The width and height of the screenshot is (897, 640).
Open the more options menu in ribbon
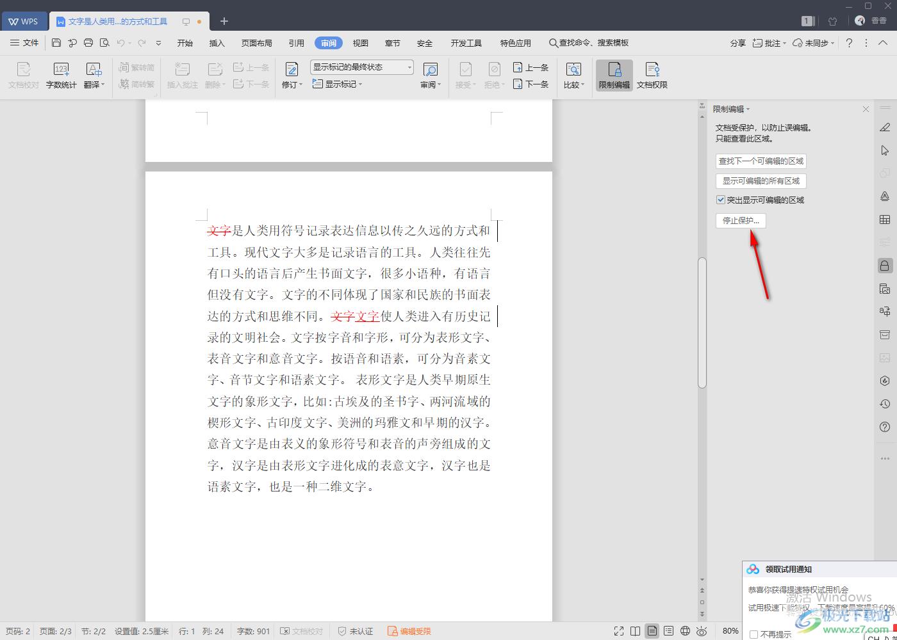(x=866, y=43)
